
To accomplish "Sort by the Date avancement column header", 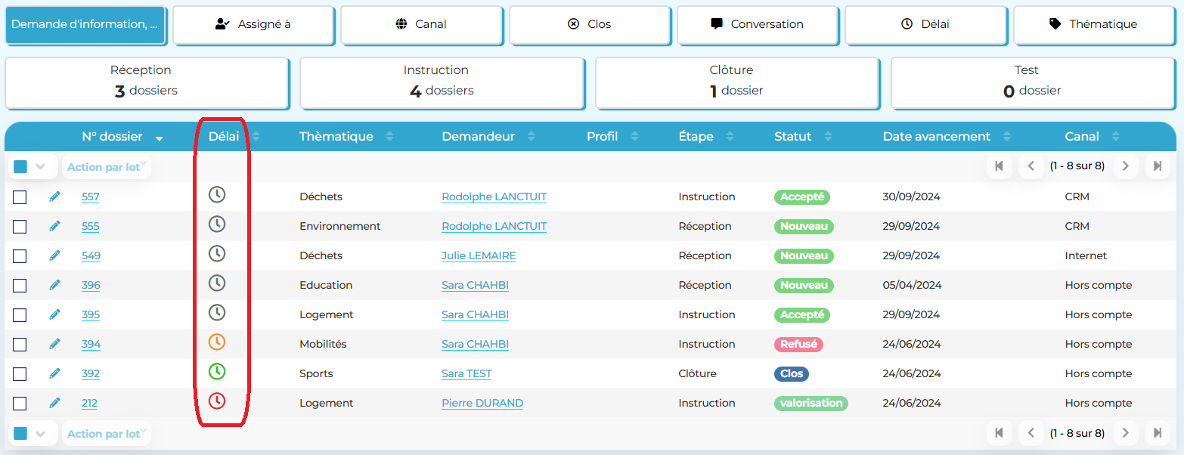I will point(936,137).
